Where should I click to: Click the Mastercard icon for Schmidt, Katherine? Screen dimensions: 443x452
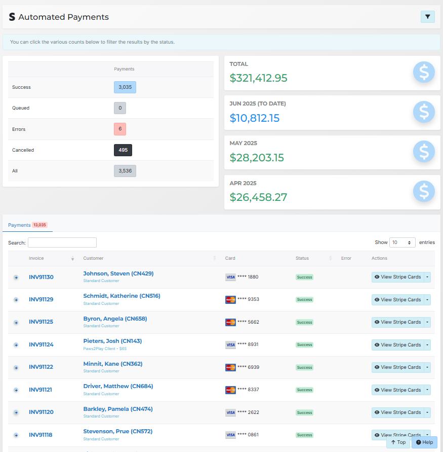[230, 299]
